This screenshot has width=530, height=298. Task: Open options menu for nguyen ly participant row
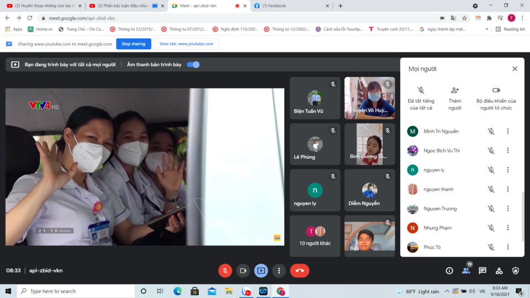[x=508, y=169]
